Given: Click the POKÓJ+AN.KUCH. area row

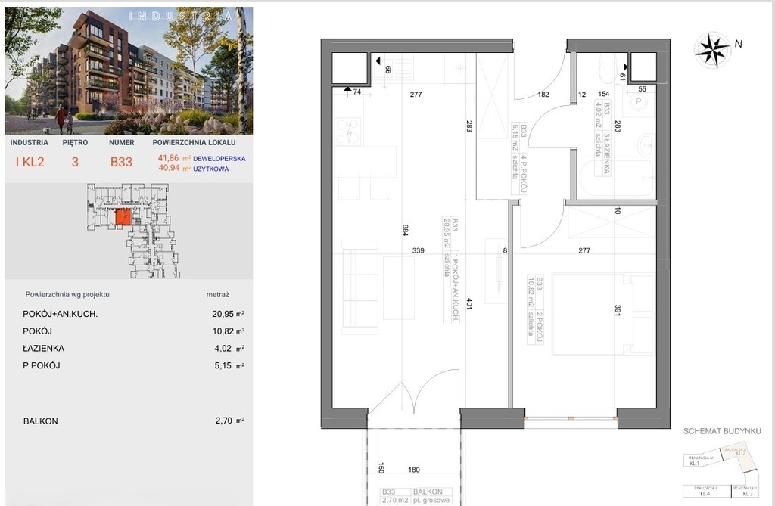Looking at the screenshot, I should tap(129, 314).
